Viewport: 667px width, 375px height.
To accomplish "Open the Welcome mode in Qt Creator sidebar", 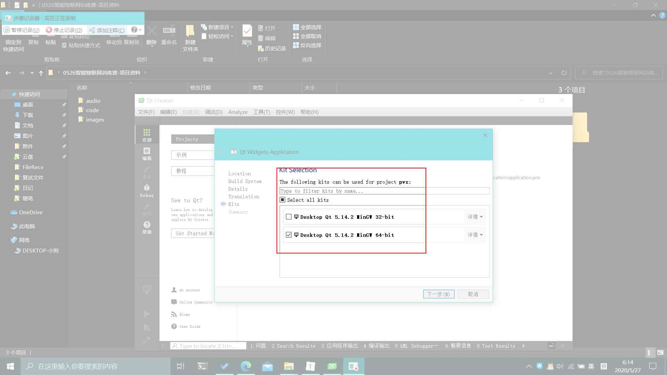I will tap(147, 135).
